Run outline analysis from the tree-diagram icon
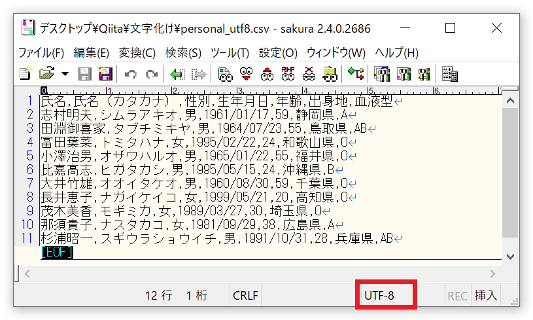Viewport: 533px width, 320px height. click(356, 73)
